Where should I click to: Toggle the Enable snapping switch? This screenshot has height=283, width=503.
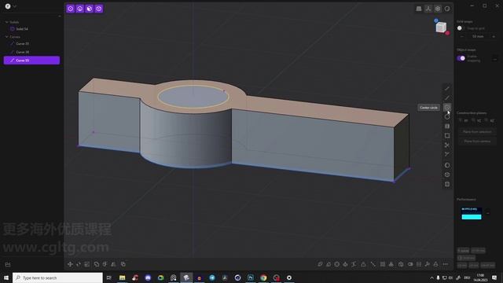pyautogui.click(x=461, y=58)
